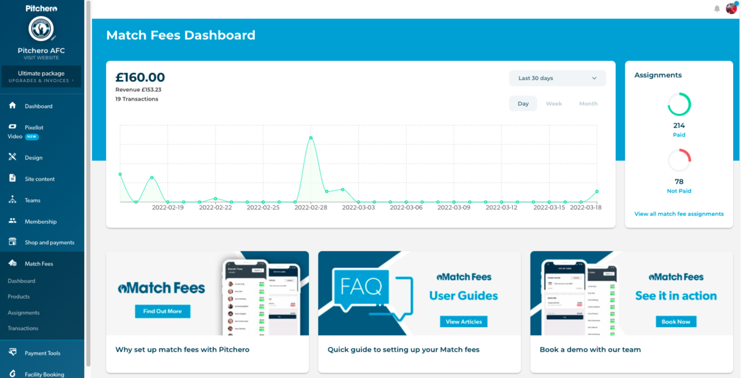Click the Revenue £153.23 text

pyautogui.click(x=138, y=89)
